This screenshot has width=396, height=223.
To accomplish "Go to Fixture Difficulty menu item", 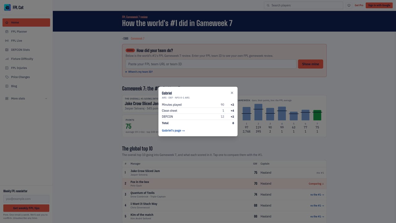I will 26,59.
